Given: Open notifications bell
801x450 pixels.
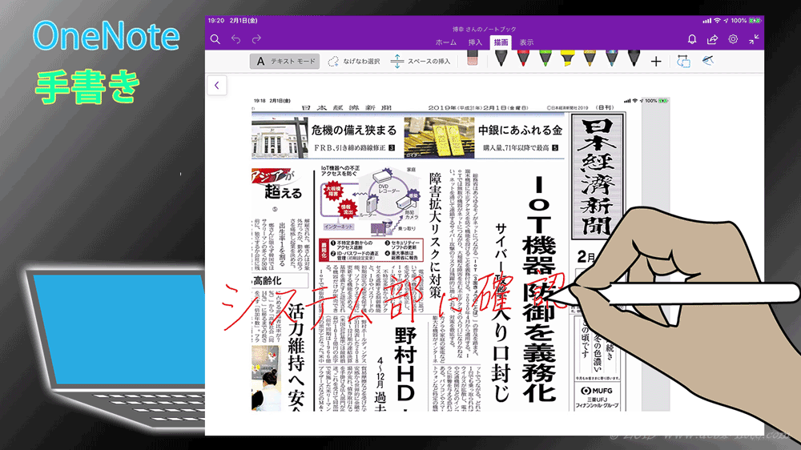Looking at the screenshot, I should coord(692,39).
